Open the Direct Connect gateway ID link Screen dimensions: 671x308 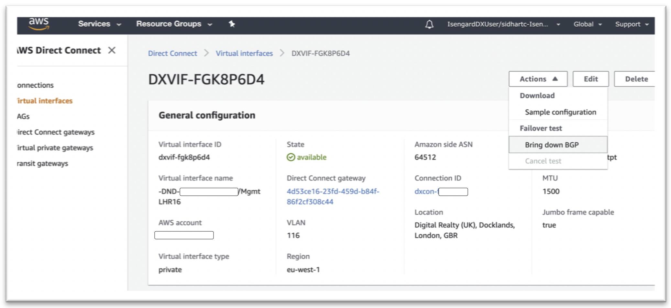pos(333,196)
